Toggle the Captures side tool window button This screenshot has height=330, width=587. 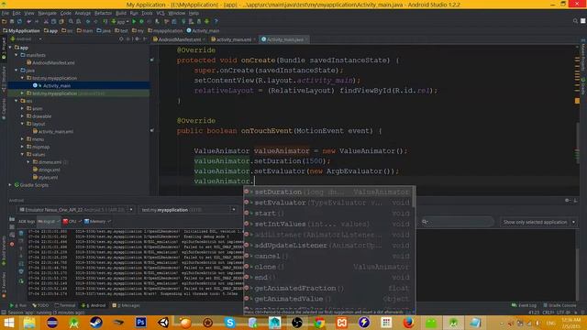pyautogui.click(x=4, y=109)
